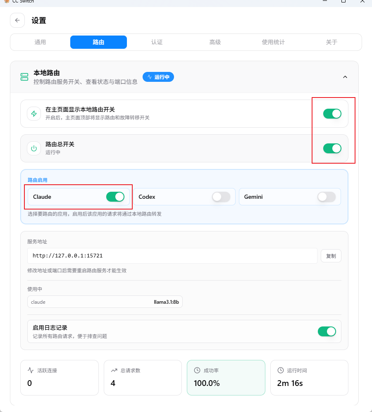
Task: Click the 路由启用 heading
Action: click(x=37, y=180)
